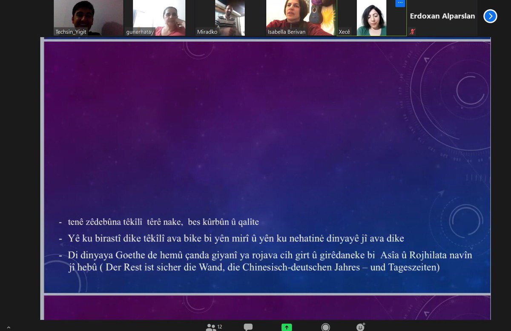Click the name label "Techsin_Yigit"
The height and width of the screenshot is (331, 511).
pos(71,32)
